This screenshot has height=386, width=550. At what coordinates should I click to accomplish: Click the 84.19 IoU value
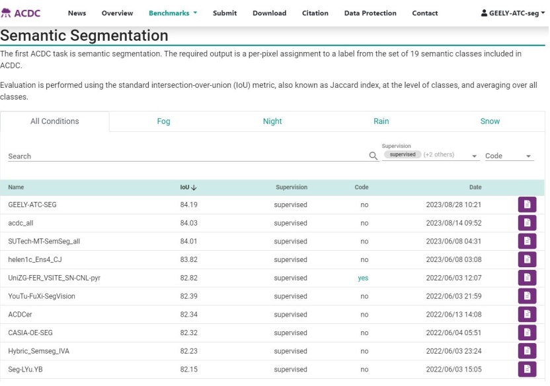click(188, 205)
